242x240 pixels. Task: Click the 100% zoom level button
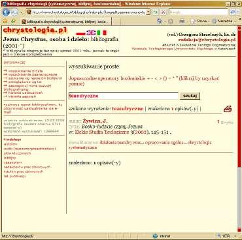click(x=224, y=236)
